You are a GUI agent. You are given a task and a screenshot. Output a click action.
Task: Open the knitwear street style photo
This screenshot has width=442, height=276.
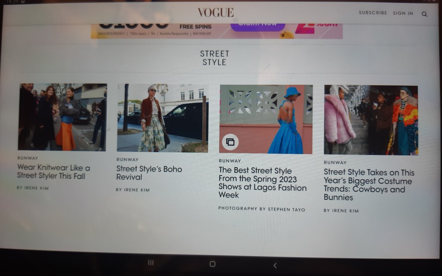pyautogui.click(x=62, y=117)
